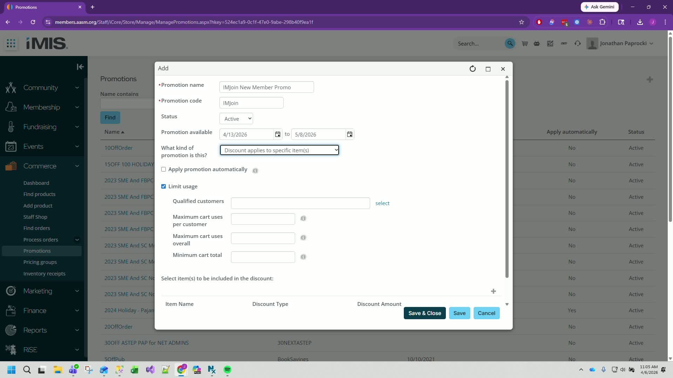
Task: Click Ask Gemini button
Action: (x=599, y=7)
